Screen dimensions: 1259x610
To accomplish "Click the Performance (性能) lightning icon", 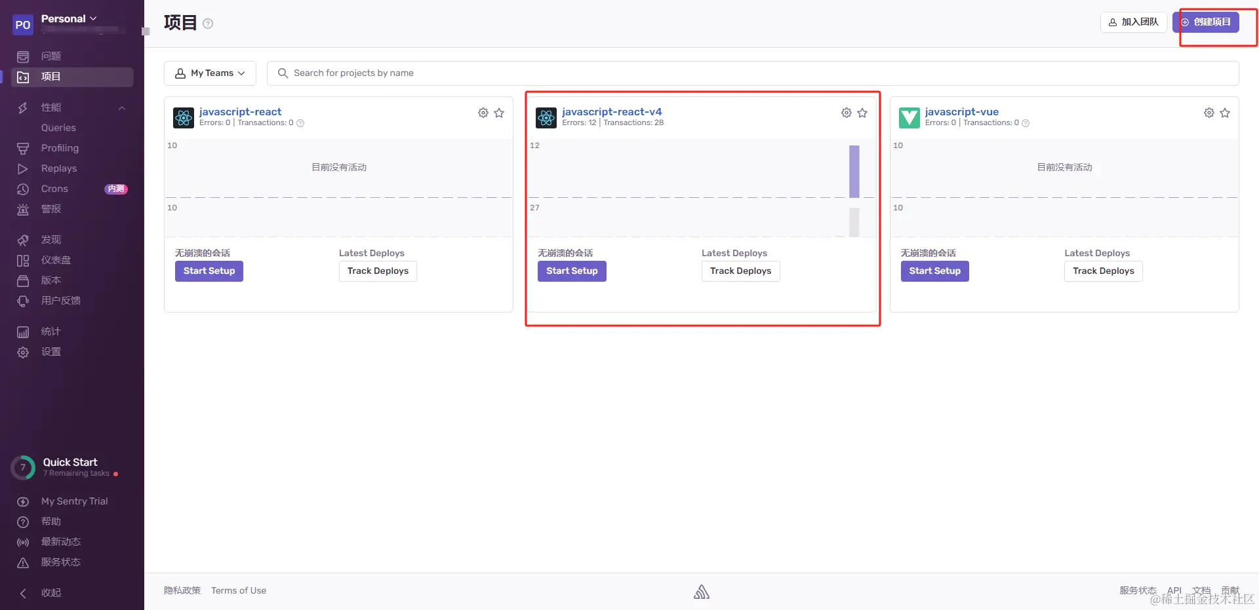I will pyautogui.click(x=23, y=108).
